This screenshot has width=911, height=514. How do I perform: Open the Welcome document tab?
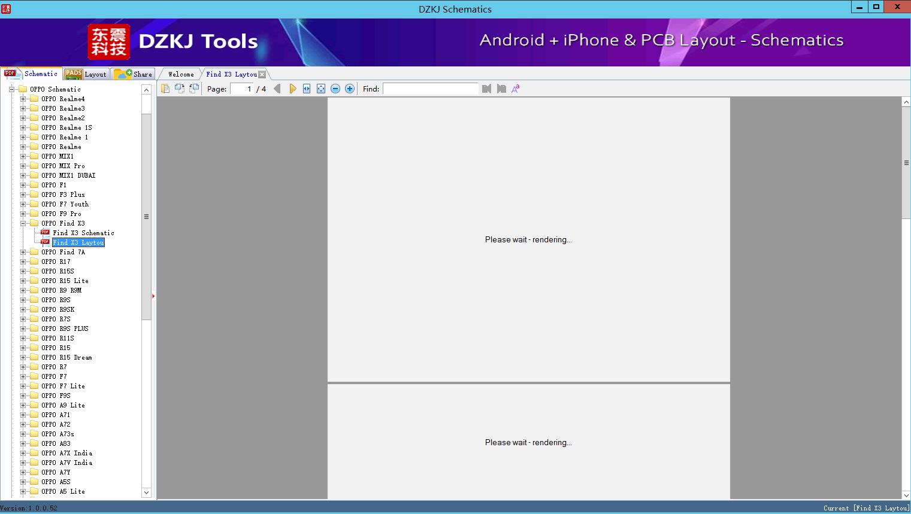pyautogui.click(x=180, y=74)
